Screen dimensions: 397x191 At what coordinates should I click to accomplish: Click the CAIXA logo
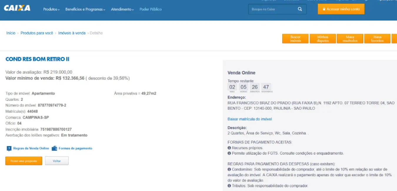click(x=17, y=8)
